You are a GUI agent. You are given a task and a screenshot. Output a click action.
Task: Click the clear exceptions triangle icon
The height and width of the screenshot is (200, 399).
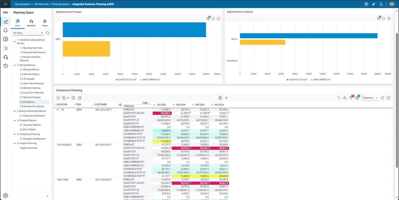[x=345, y=98]
